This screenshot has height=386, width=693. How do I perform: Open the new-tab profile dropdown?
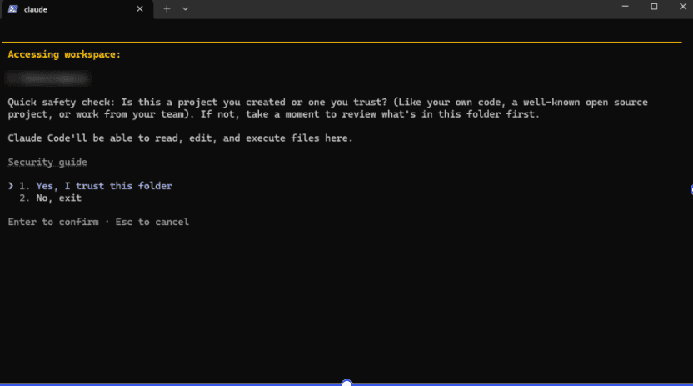(185, 9)
